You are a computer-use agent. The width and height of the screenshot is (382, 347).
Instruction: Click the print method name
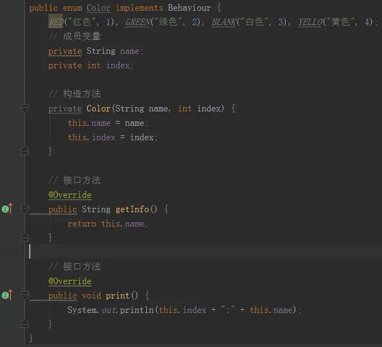118,295
